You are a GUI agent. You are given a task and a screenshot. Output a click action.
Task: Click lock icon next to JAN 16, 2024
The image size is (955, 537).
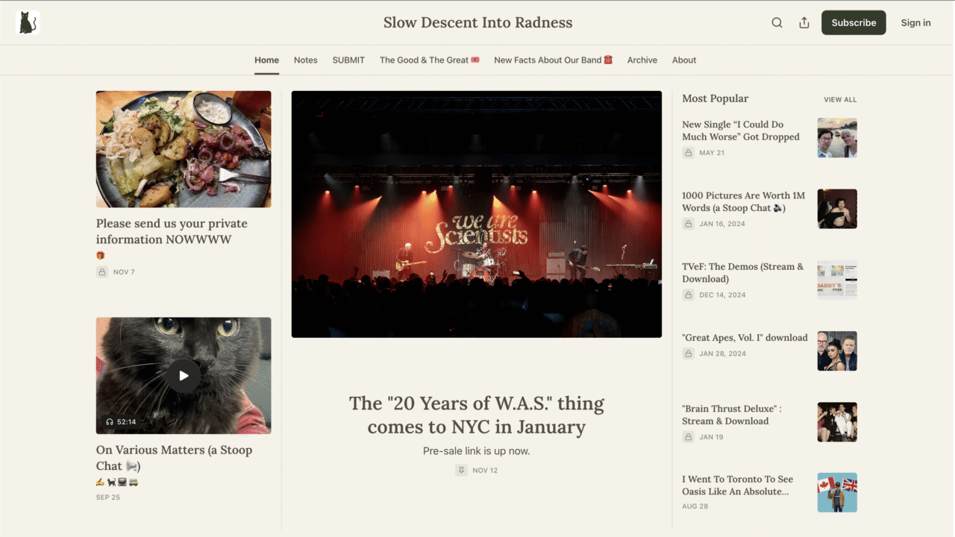[689, 224]
